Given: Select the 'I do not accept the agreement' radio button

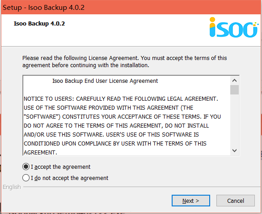Looking at the screenshot, I should click(x=26, y=178).
